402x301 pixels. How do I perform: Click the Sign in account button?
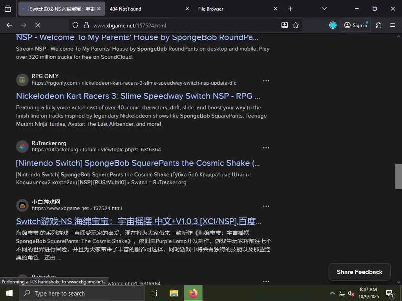click(356, 25)
